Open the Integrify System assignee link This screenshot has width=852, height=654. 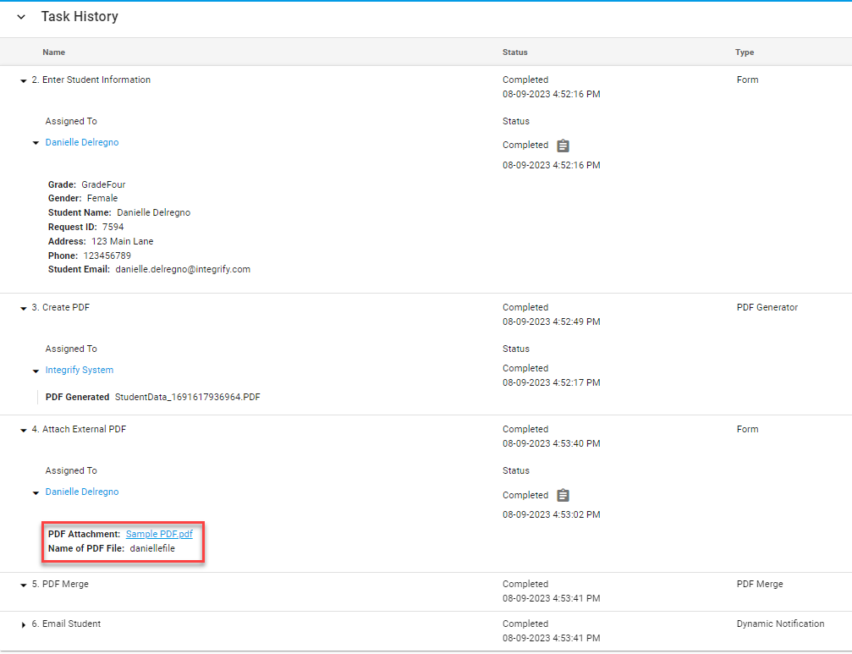pyautogui.click(x=80, y=370)
